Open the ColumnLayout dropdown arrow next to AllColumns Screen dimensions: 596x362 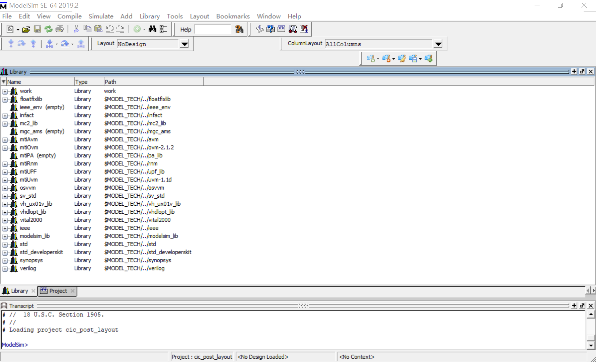[x=438, y=44]
